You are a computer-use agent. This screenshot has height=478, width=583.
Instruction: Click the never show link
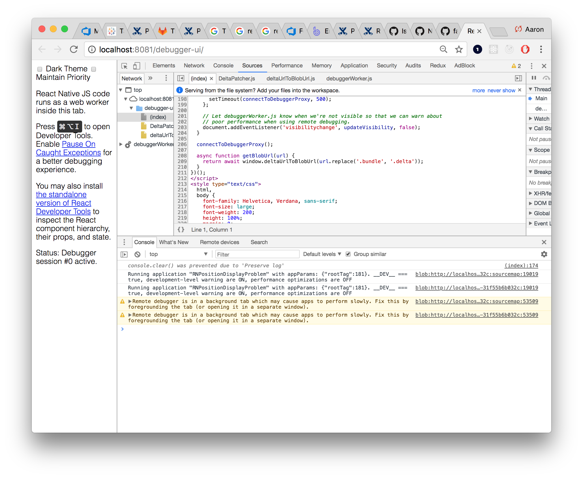pos(501,90)
